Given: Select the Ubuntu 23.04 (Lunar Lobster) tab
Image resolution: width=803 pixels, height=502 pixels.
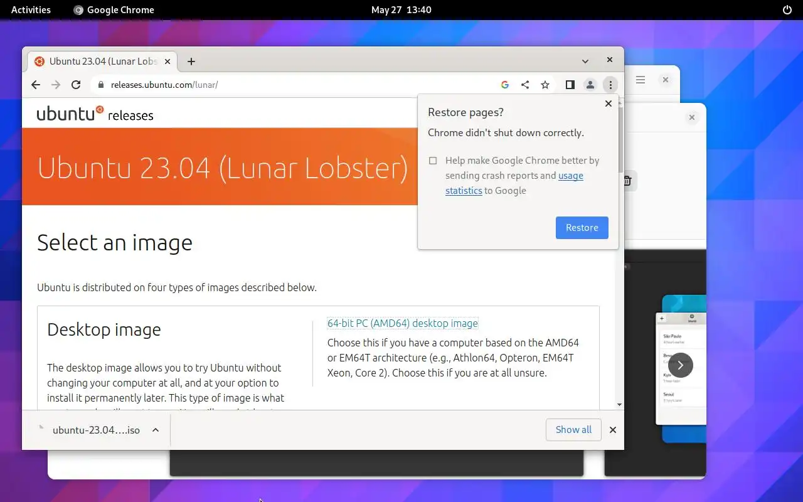Looking at the screenshot, I should pos(102,61).
